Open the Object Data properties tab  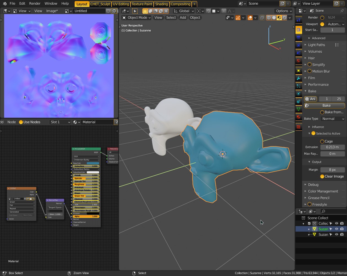pyautogui.click(x=299, y=109)
